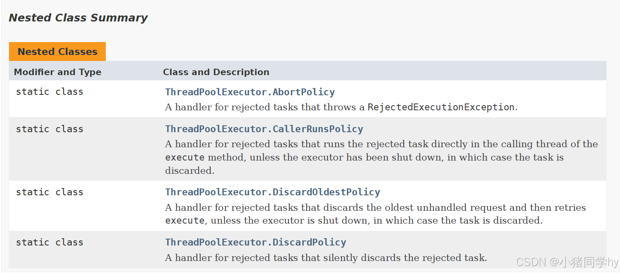Click static class in the DiscardPolicy row
Viewport: 620px width, 273px height.
coord(49,242)
